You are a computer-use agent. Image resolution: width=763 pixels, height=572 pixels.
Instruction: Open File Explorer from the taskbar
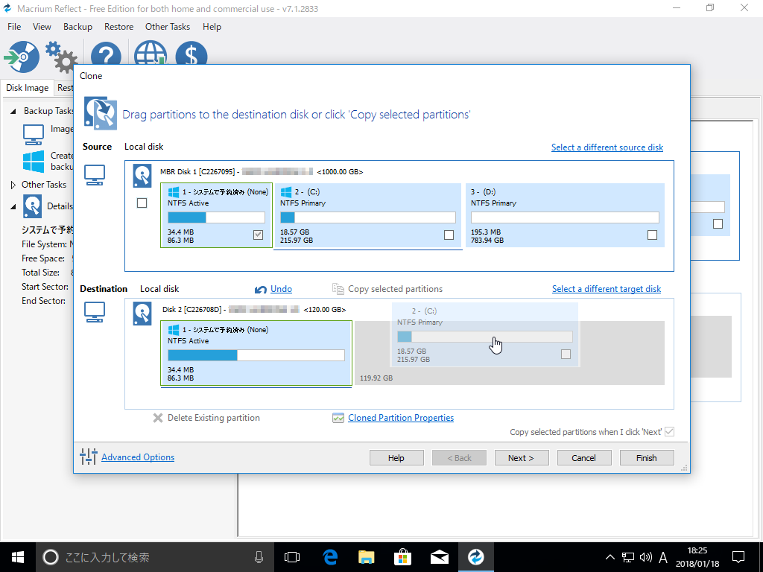367,557
